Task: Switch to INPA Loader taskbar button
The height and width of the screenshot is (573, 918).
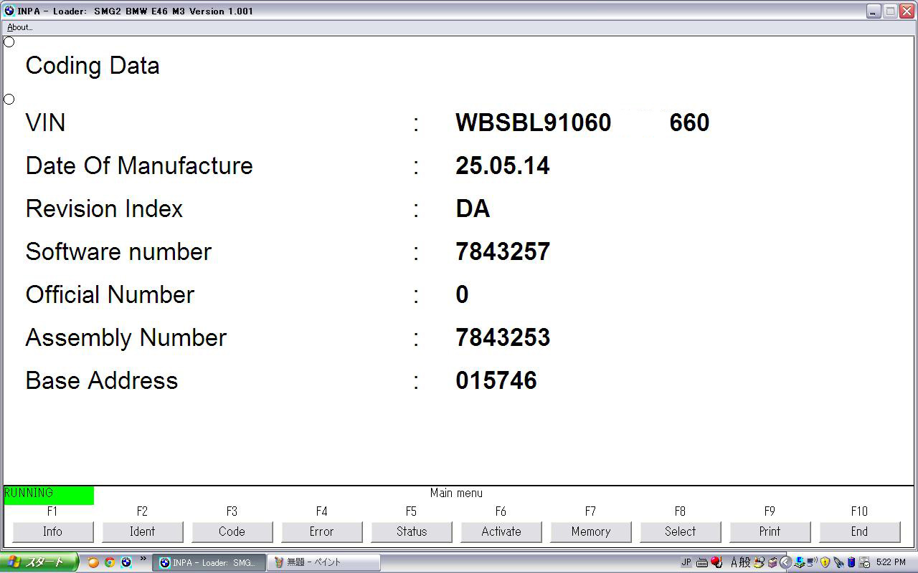Action: (x=209, y=563)
